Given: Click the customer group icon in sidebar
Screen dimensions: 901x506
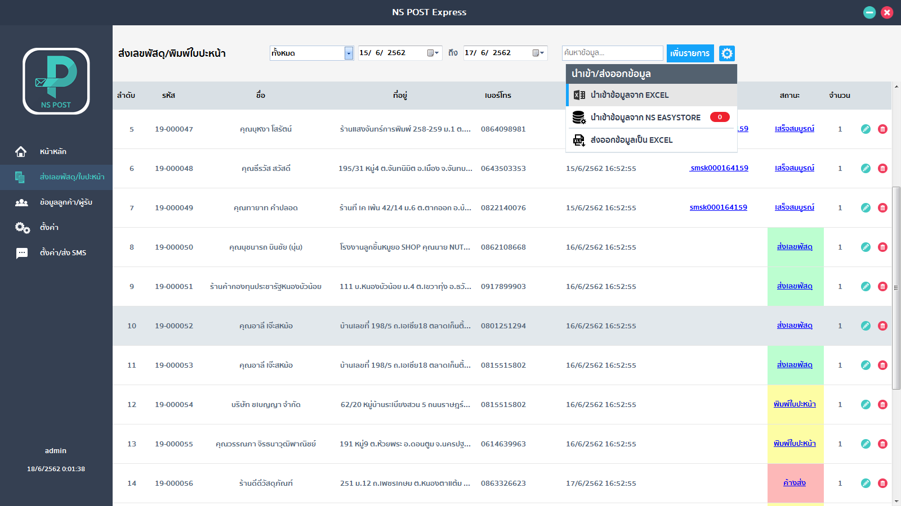Looking at the screenshot, I should click(x=21, y=202).
